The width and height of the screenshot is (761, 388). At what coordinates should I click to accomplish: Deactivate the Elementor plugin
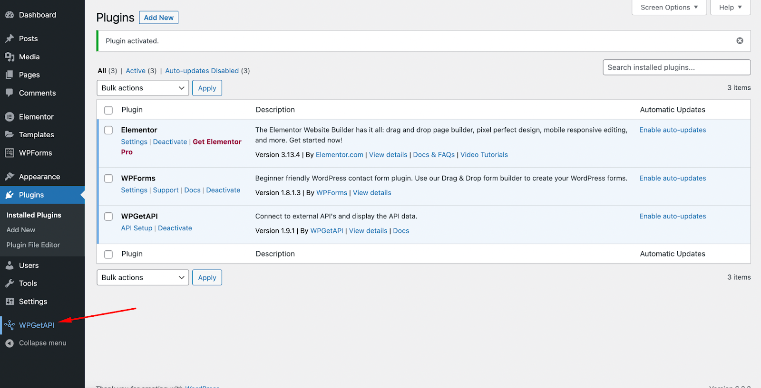(x=170, y=142)
